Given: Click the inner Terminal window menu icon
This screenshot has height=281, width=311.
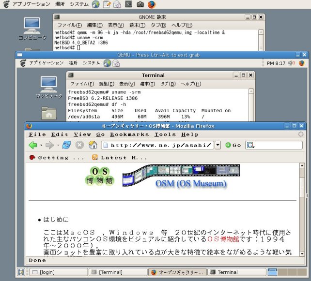Looking at the screenshot, I should [71, 75].
